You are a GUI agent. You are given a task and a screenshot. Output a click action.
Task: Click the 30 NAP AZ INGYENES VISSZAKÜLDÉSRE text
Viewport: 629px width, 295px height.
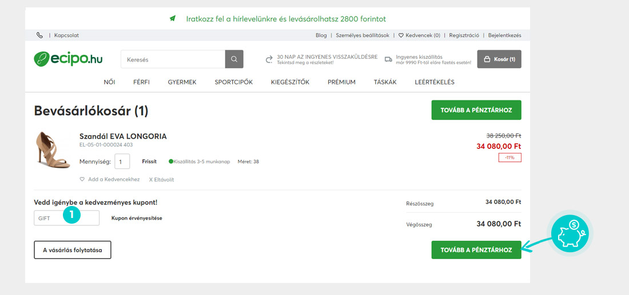coord(327,57)
